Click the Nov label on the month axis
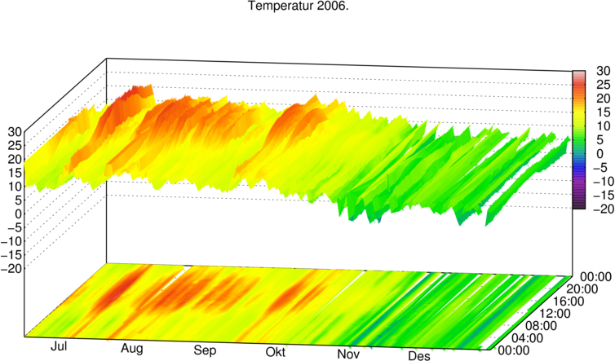Image resolution: width=615 pixels, height=361 pixels. pyautogui.click(x=350, y=355)
